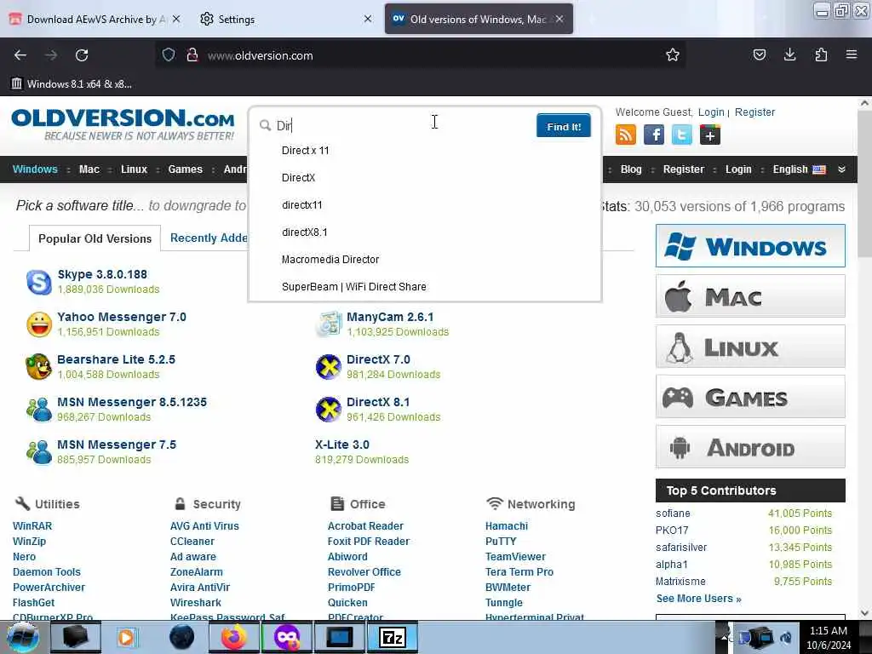
Task: Open the Mac nav menu item
Action: [89, 169]
